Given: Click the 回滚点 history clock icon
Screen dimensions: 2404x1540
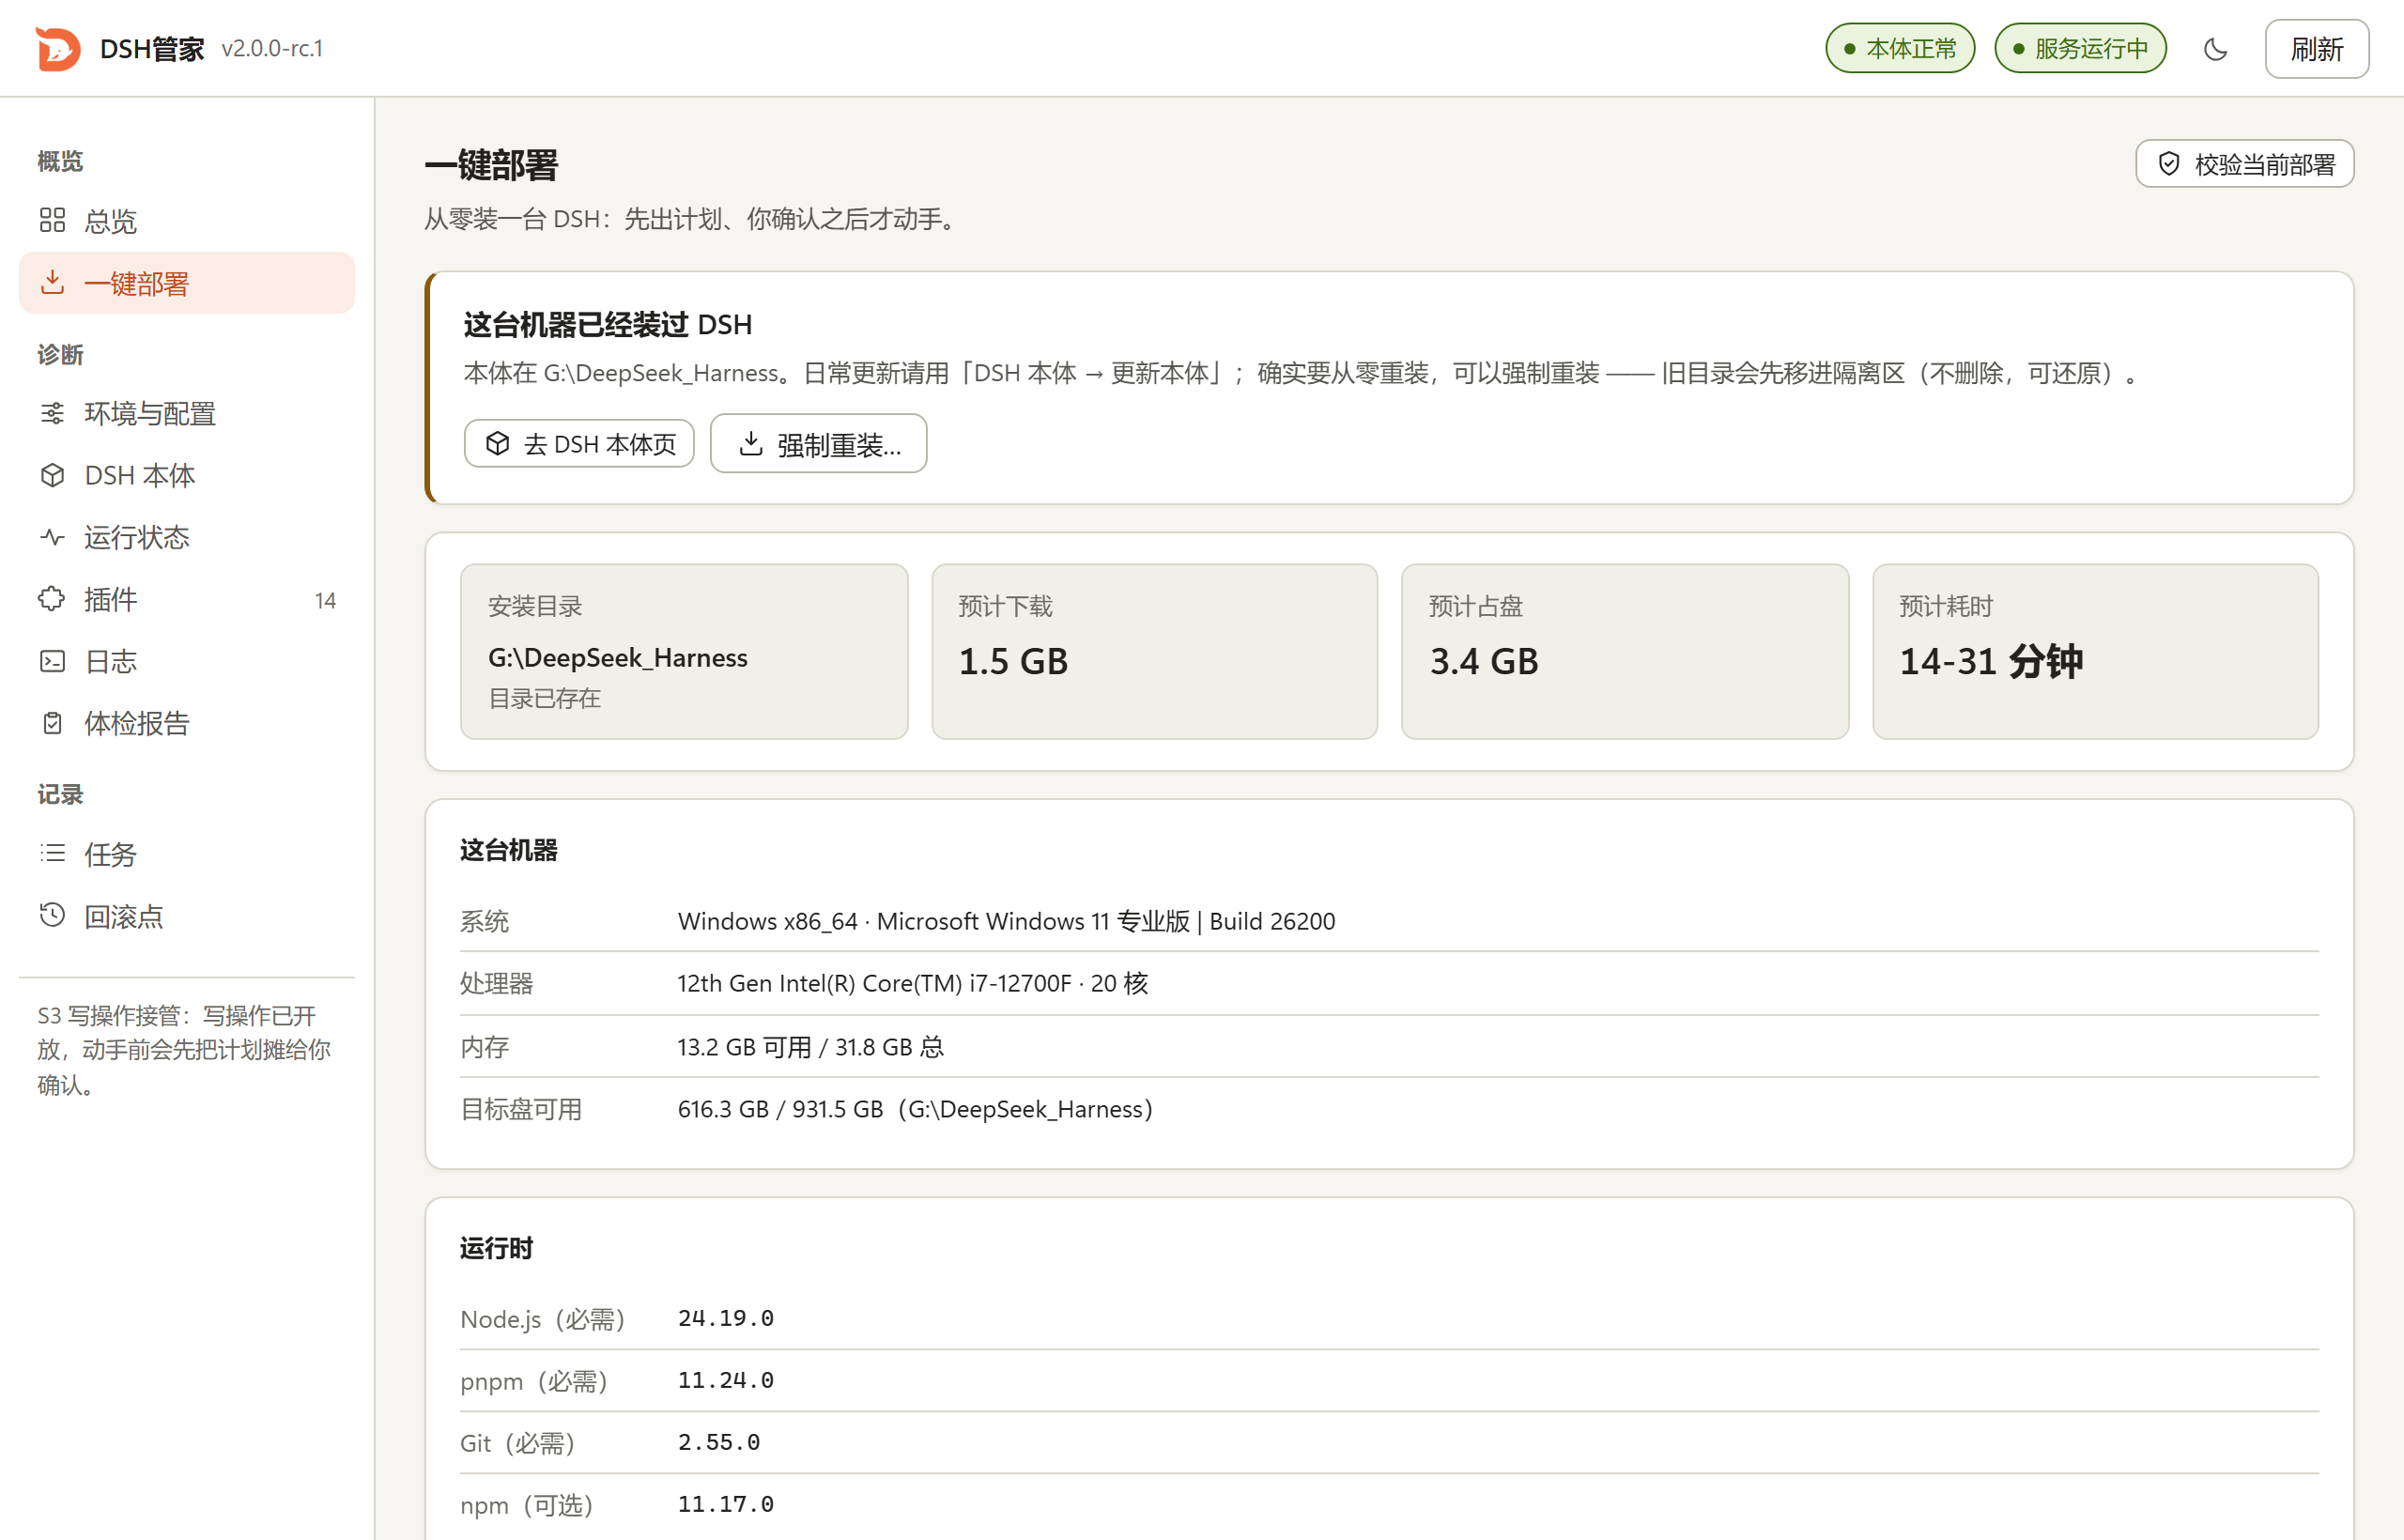Looking at the screenshot, I should [x=52, y=915].
